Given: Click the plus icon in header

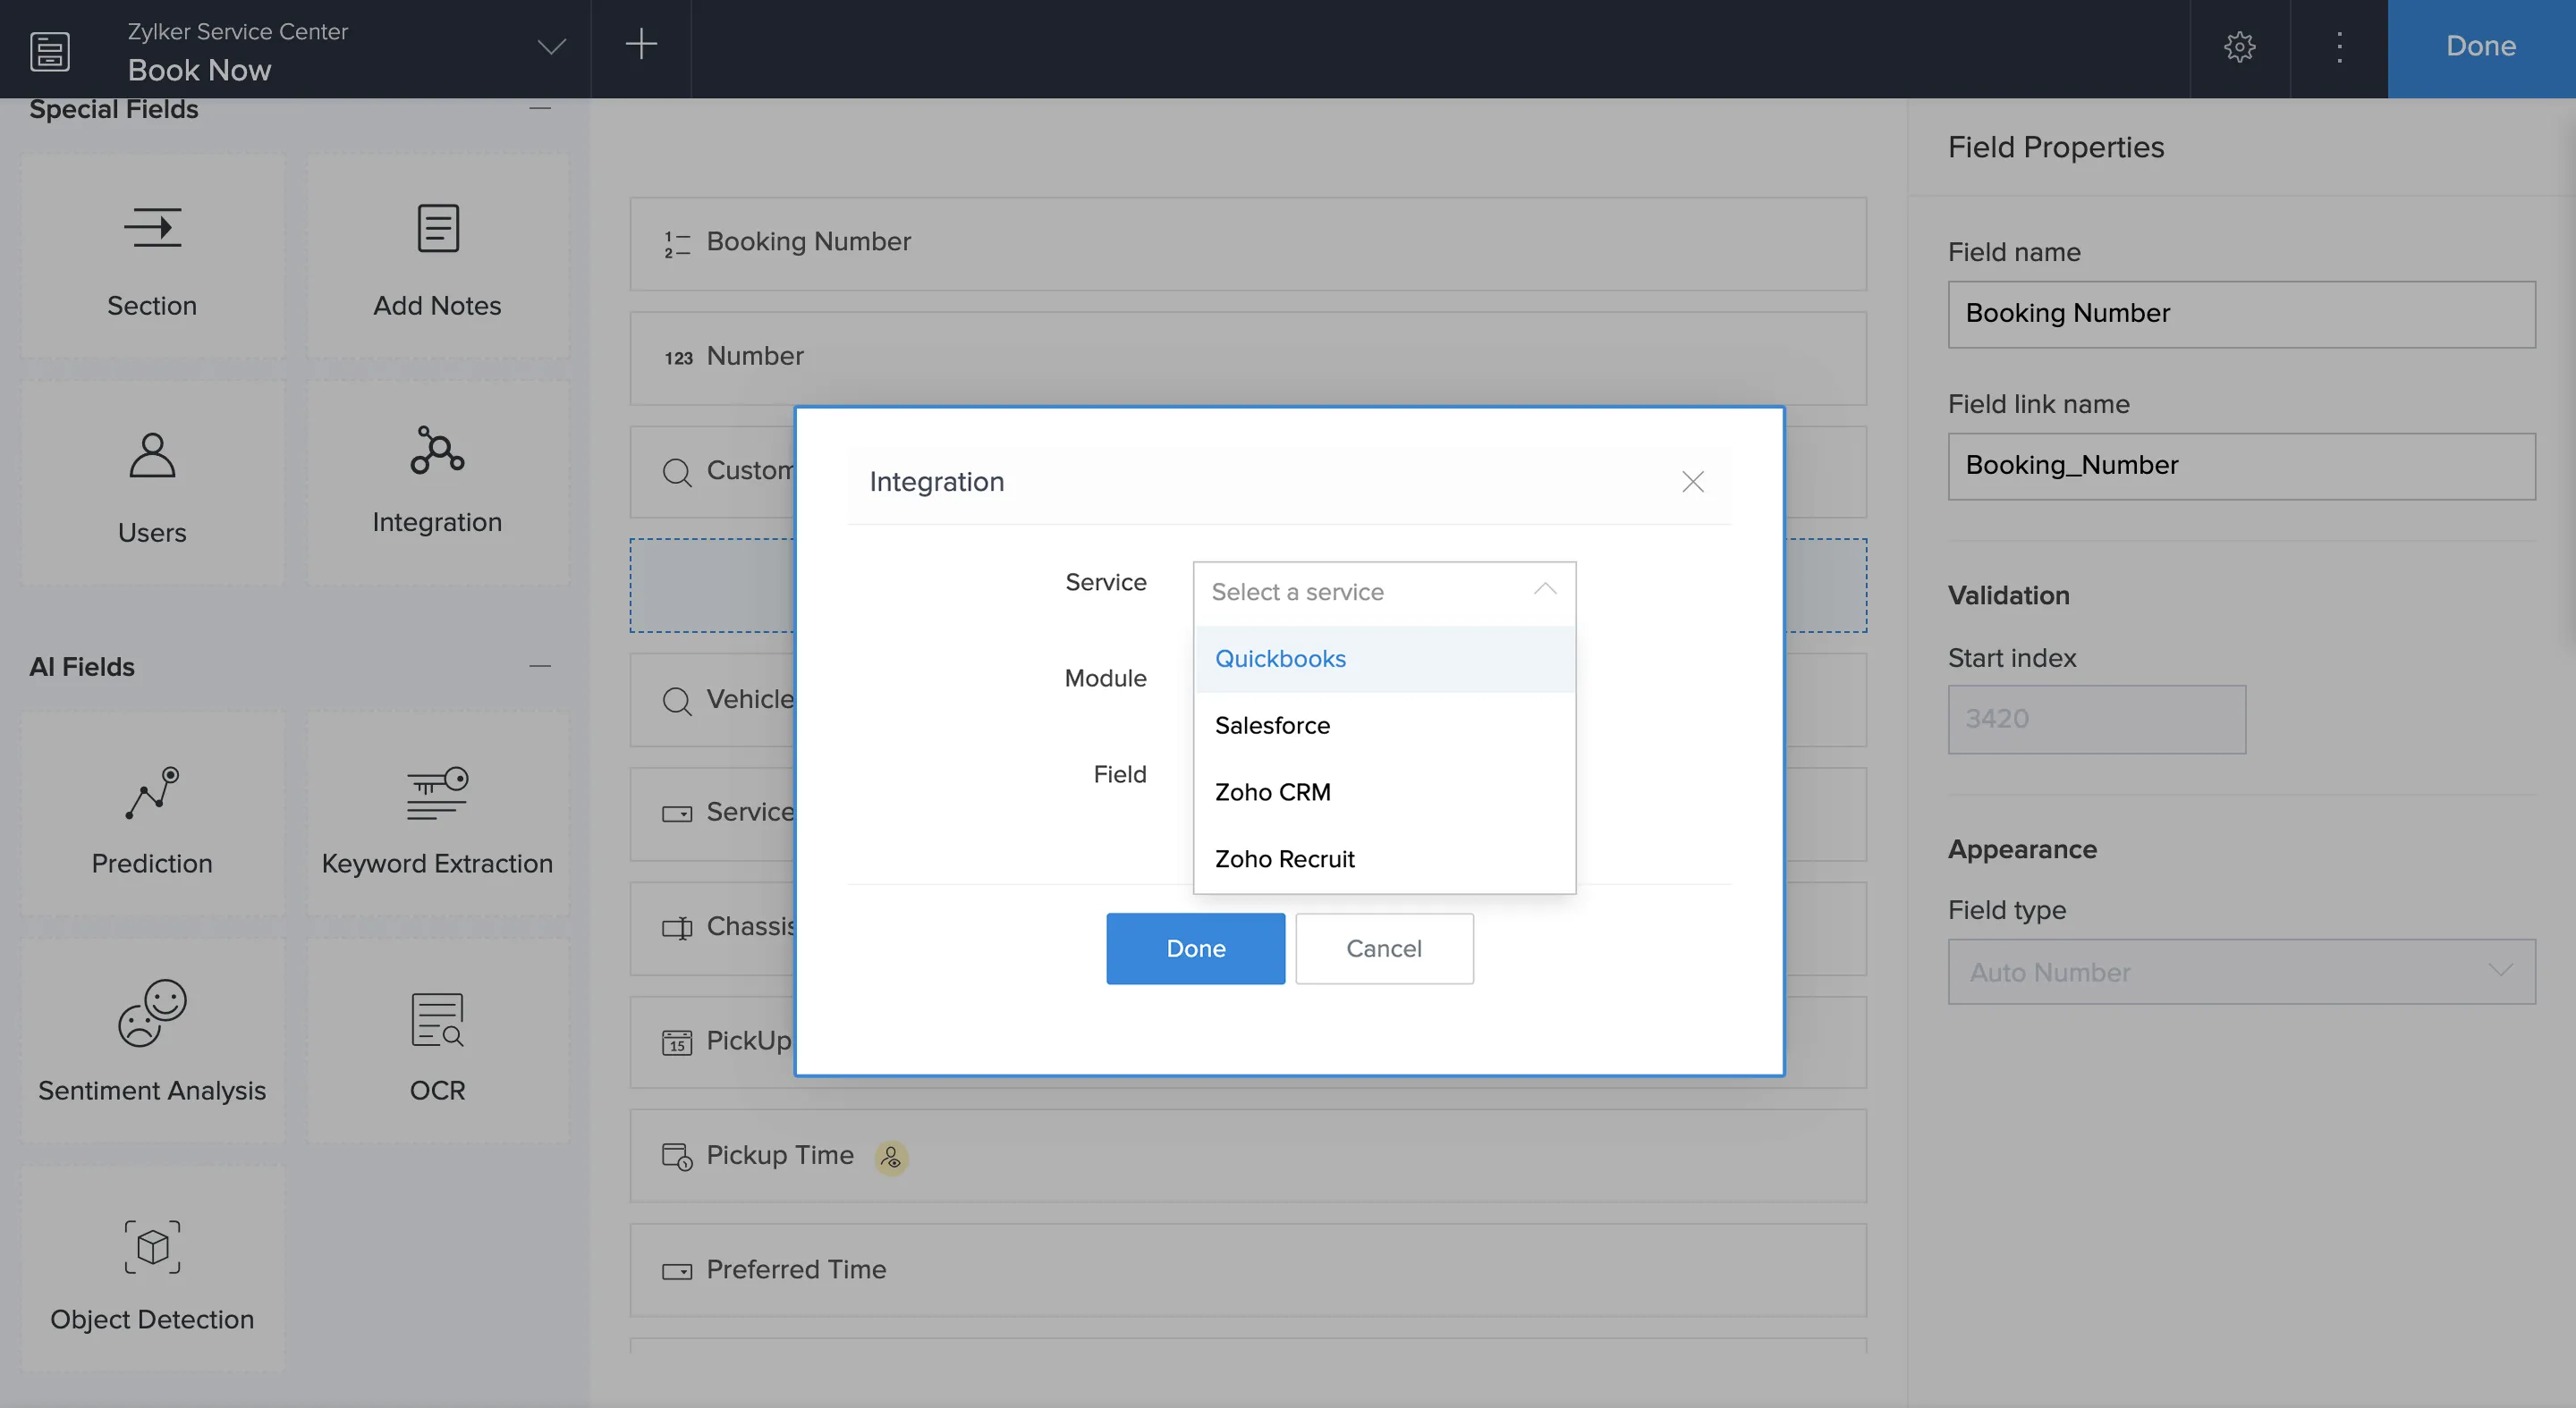Looking at the screenshot, I should 641,44.
